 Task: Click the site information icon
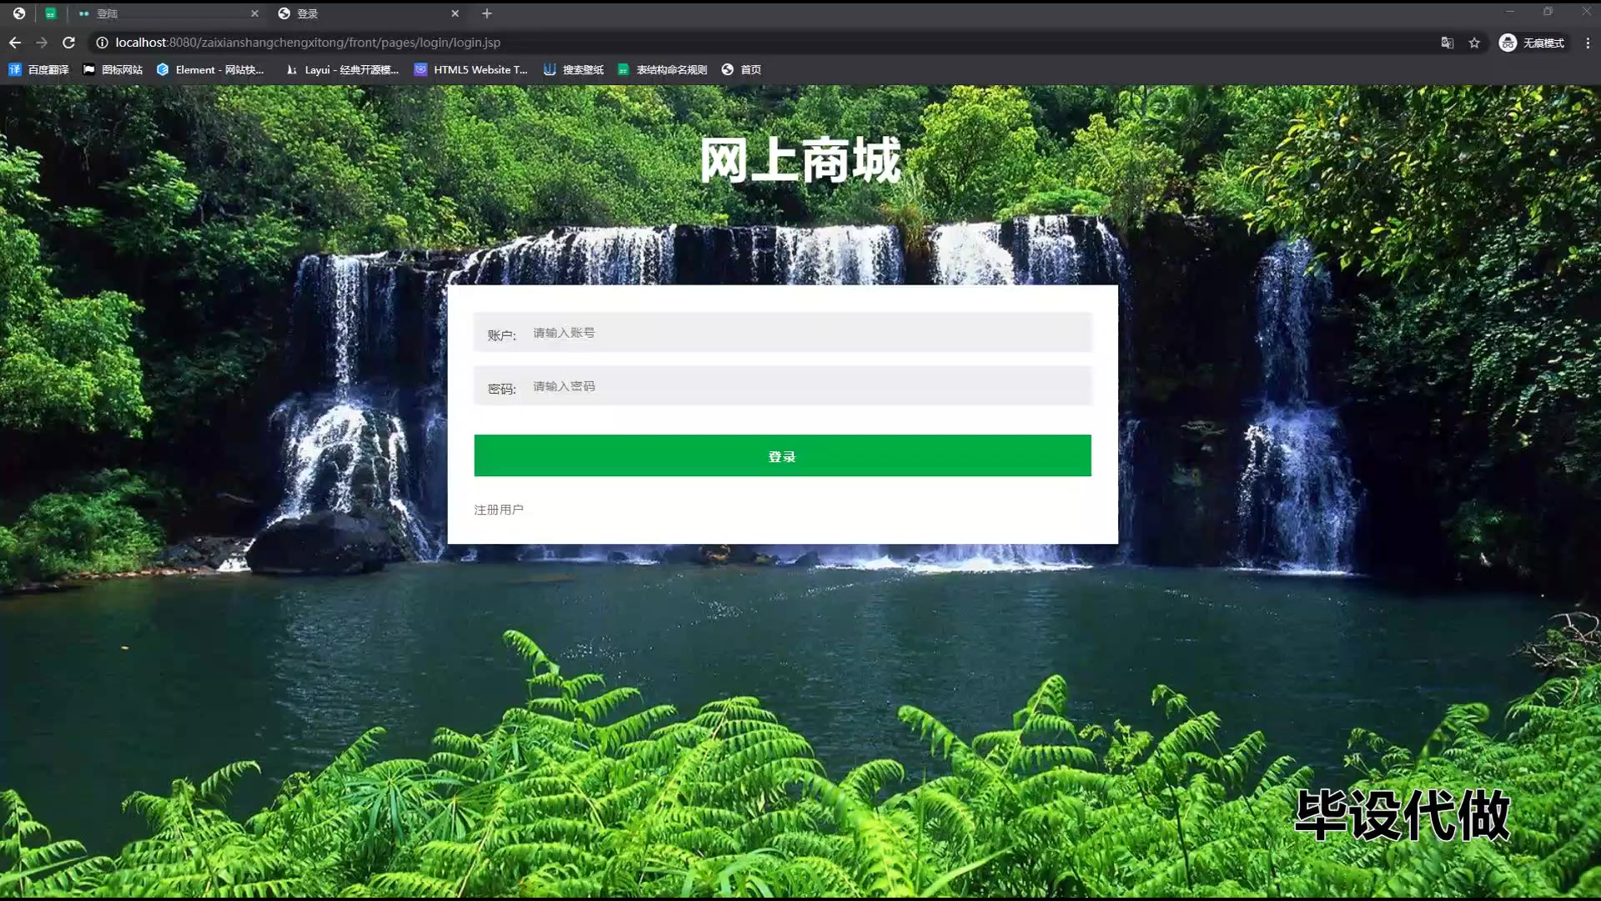pyautogui.click(x=102, y=43)
